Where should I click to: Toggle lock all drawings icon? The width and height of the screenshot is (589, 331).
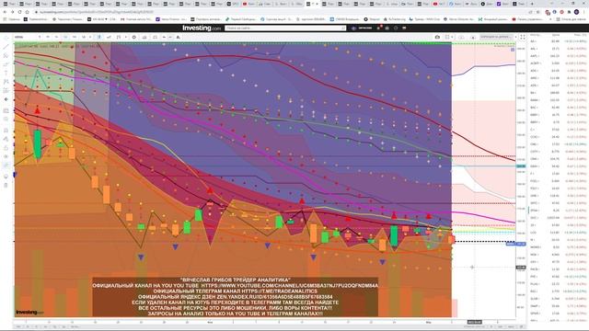coord(6,148)
